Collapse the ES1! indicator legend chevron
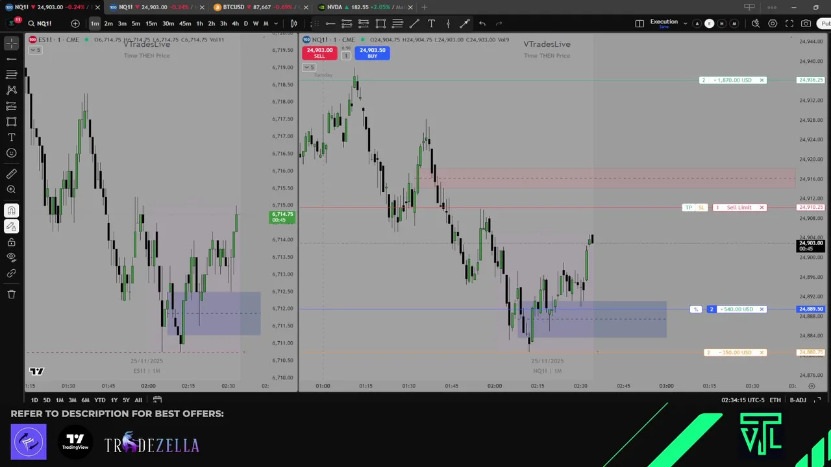The height and width of the screenshot is (467, 831). 35,50
